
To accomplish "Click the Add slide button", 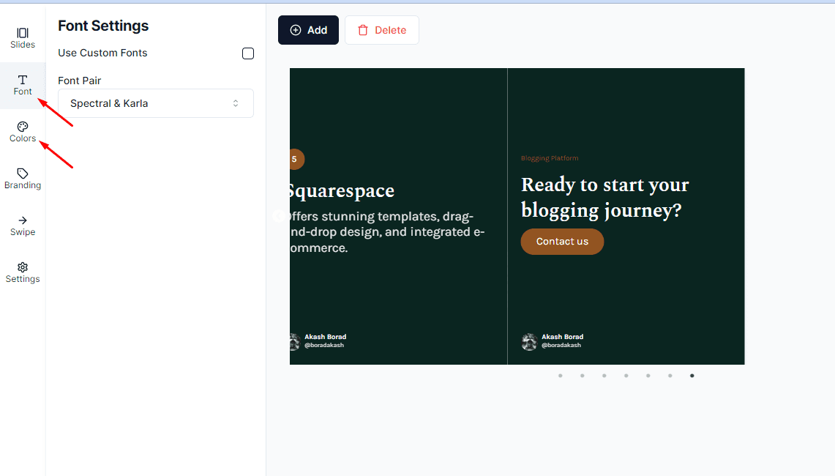I will coord(308,30).
